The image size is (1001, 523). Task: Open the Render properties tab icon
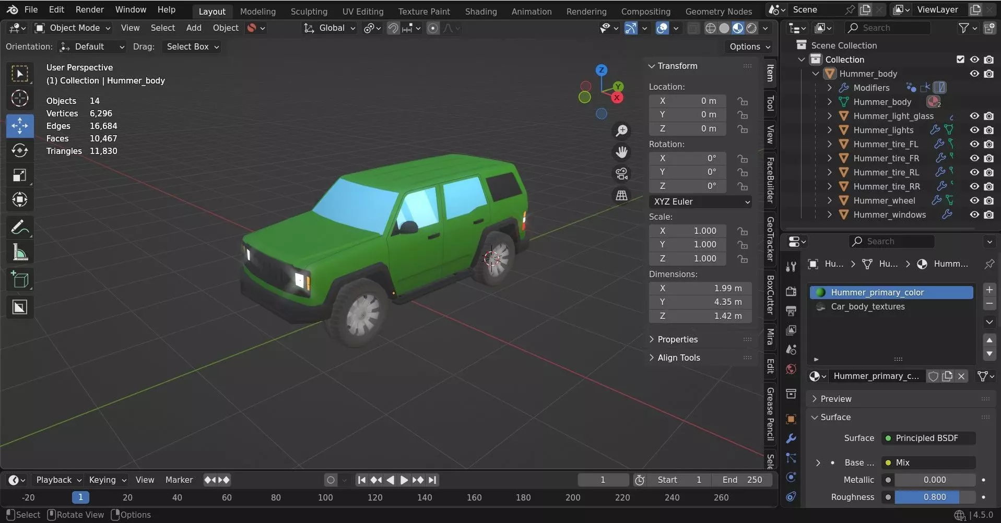point(791,291)
